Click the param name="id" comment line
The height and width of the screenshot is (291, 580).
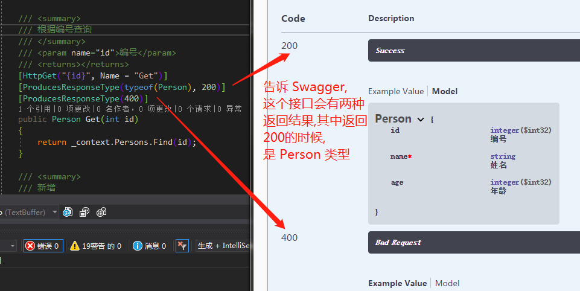[97, 53]
